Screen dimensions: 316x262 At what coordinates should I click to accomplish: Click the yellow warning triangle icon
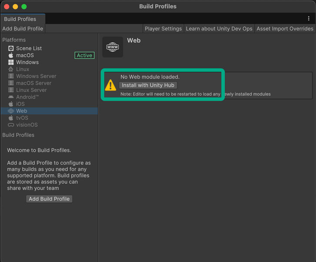[110, 85]
